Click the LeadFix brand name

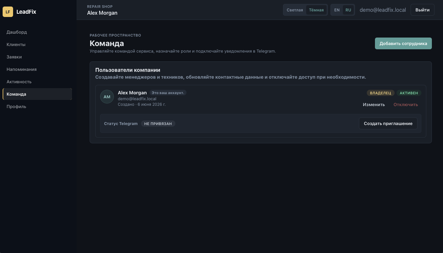(26, 12)
